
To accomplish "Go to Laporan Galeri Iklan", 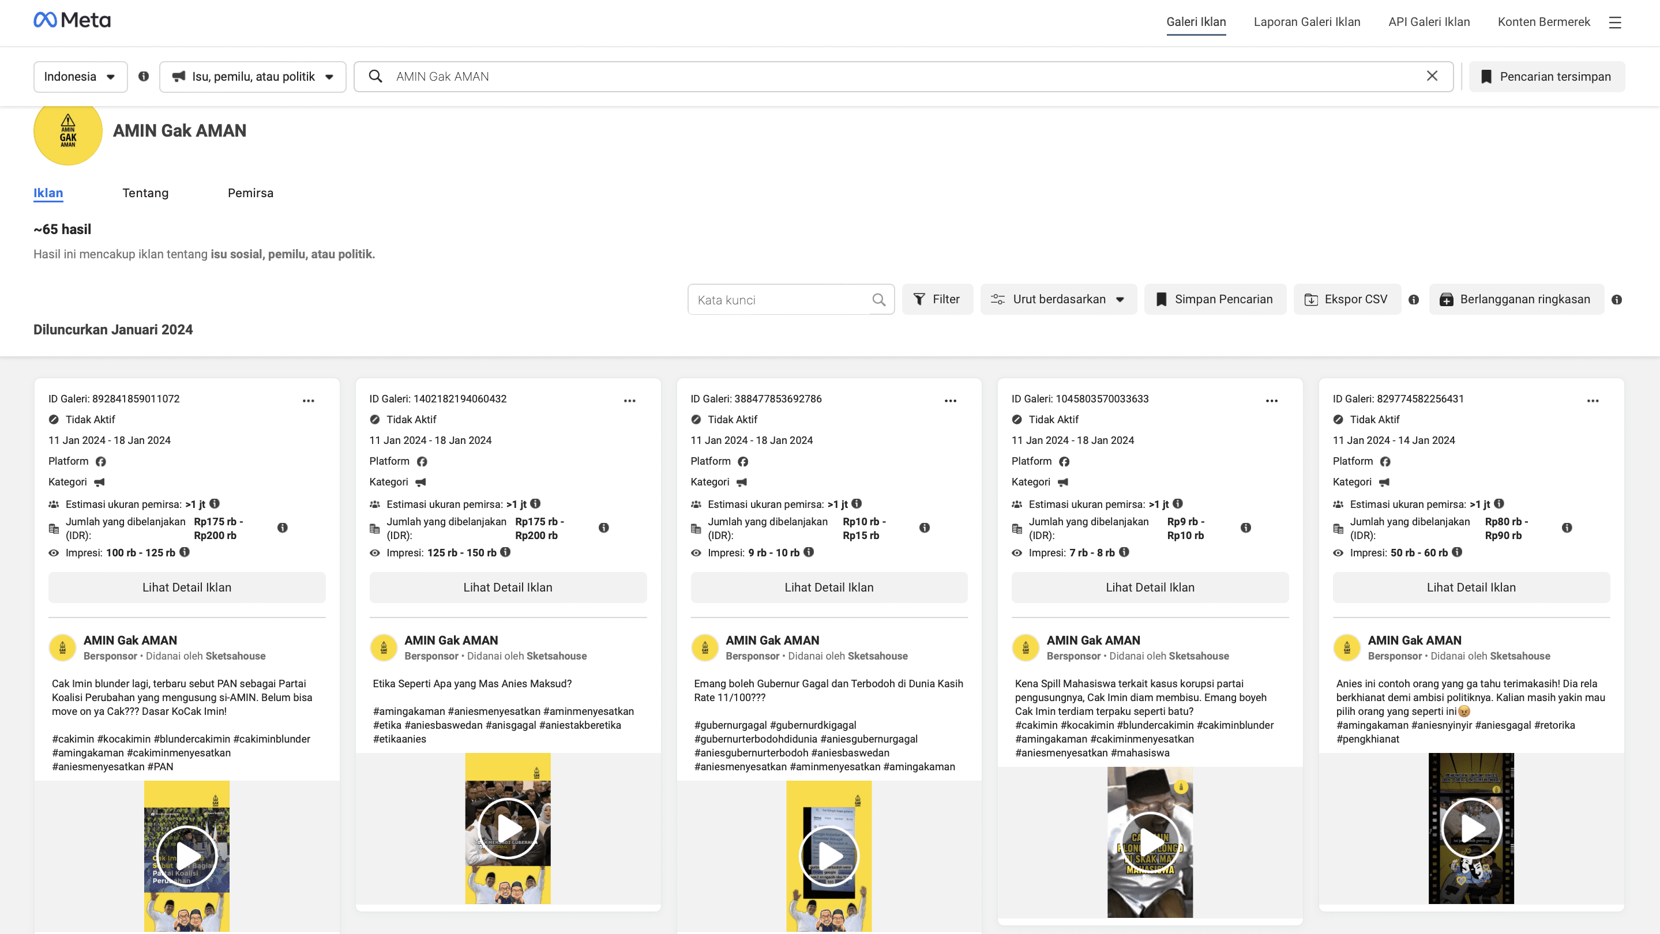I will tap(1306, 22).
